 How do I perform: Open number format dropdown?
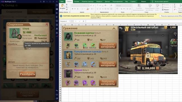124,5
